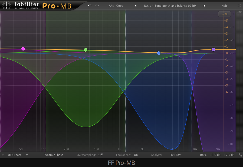243x167 pixels.
Task: Click the Pro-MB product name
Action: [x=57, y=6]
